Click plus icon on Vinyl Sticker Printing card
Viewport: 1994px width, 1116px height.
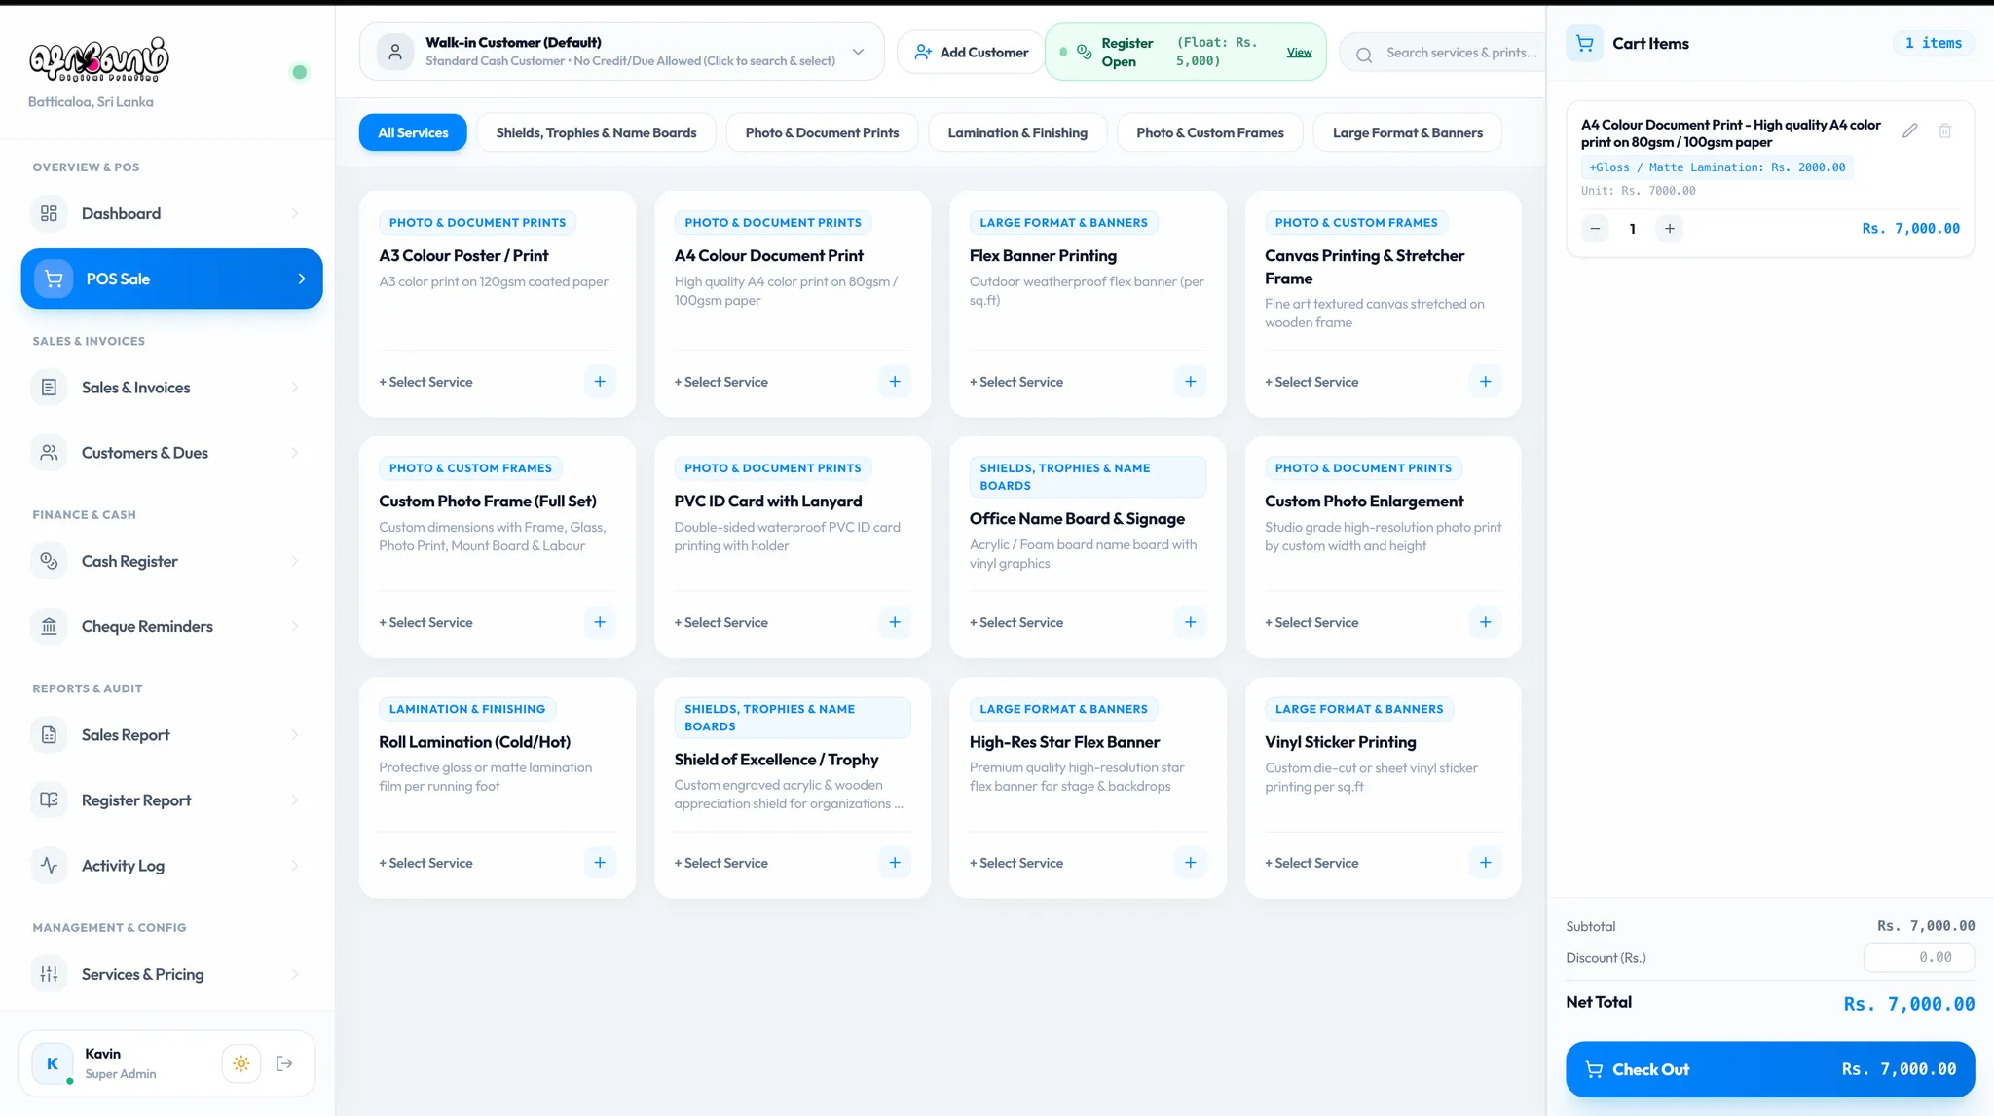(1485, 863)
